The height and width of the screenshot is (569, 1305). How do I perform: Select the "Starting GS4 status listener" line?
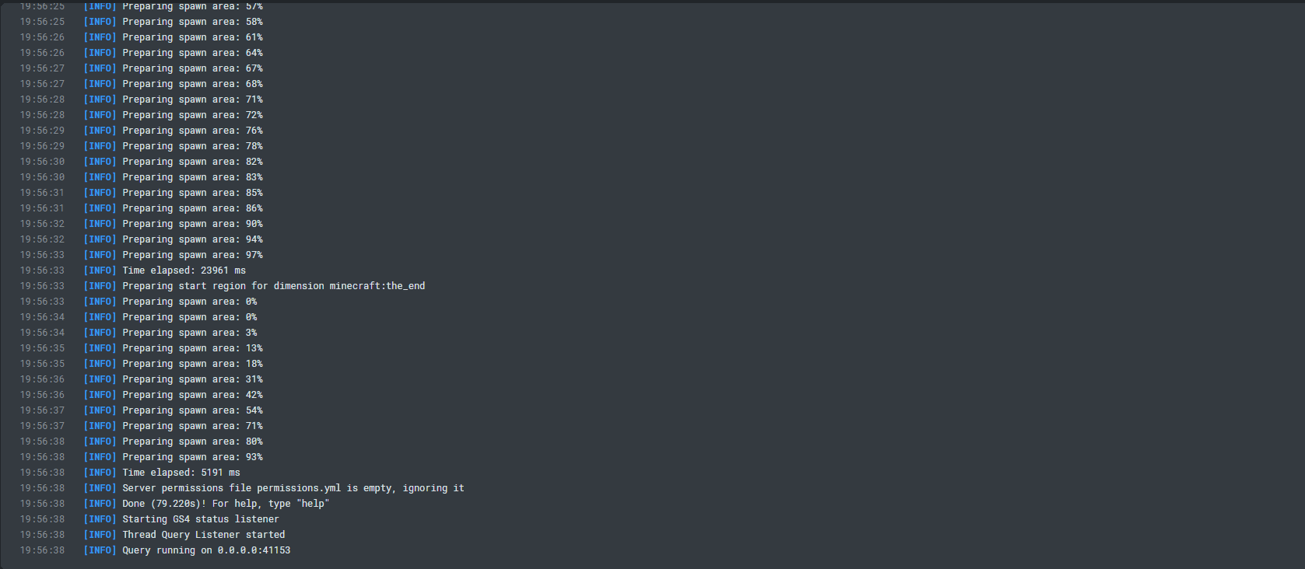(x=200, y=519)
